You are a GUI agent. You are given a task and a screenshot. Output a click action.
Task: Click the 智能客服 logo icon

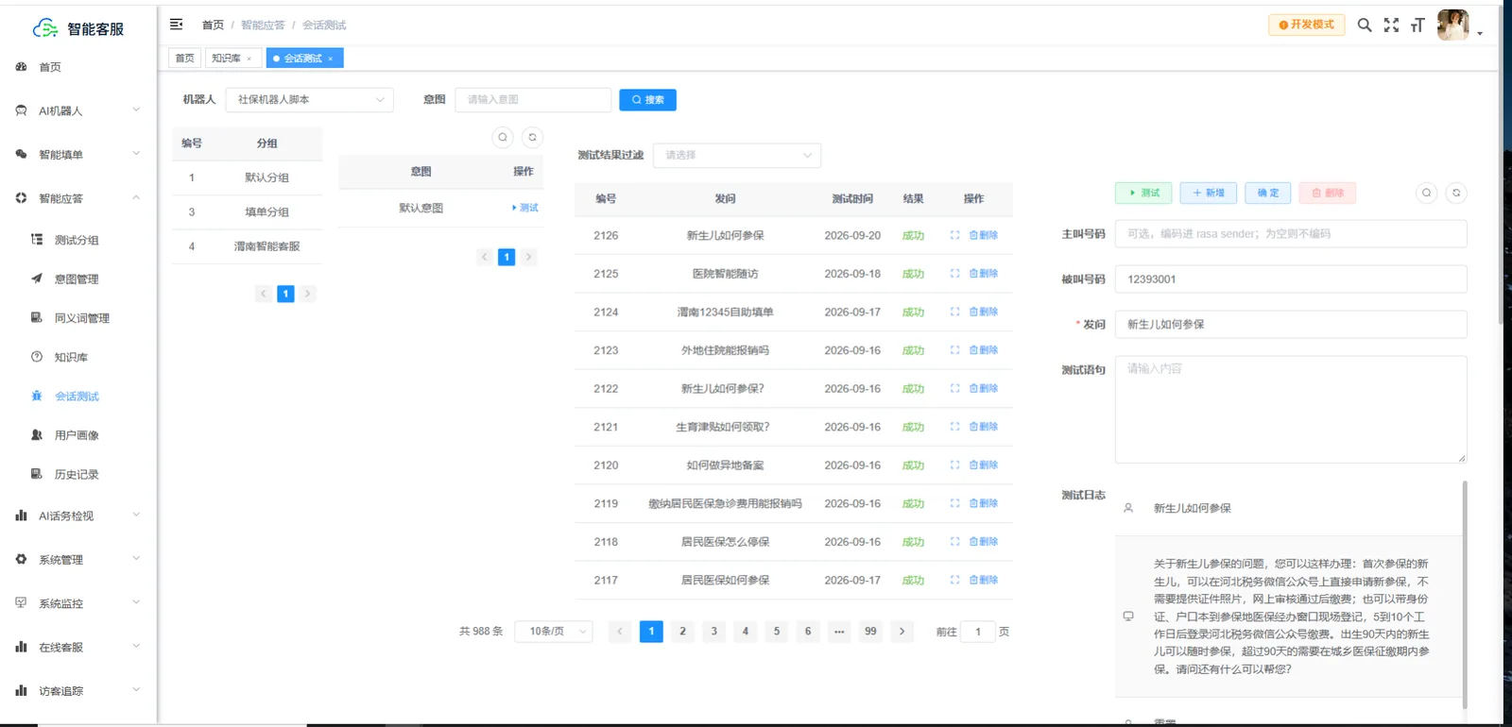click(45, 28)
